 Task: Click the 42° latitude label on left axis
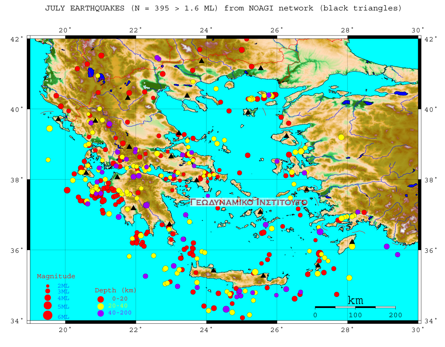(x=17, y=39)
